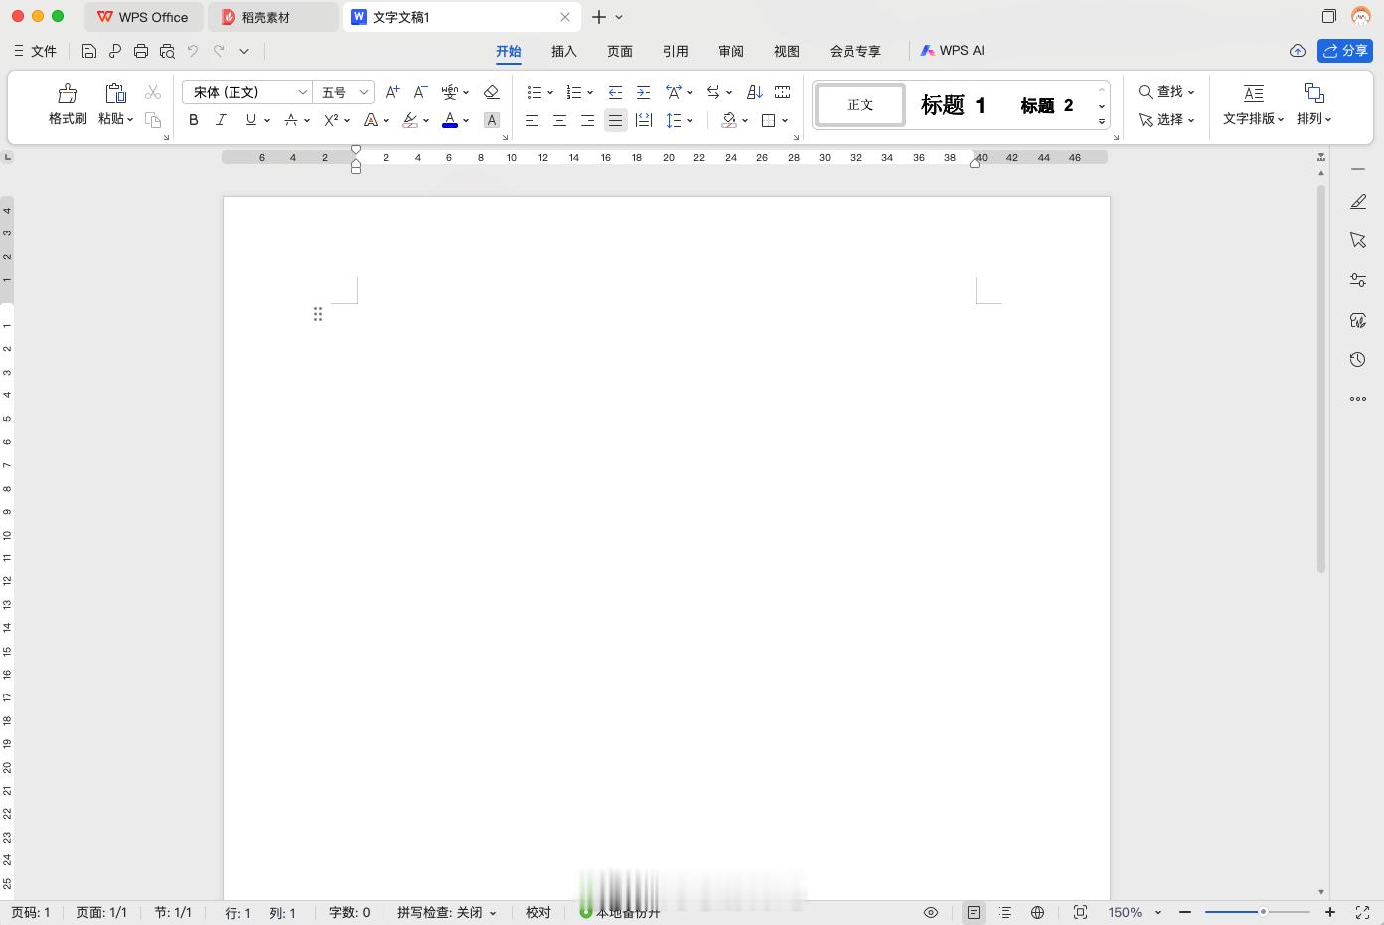The height and width of the screenshot is (925, 1384).
Task: Expand the bullet list dropdown arrow
Action: pyautogui.click(x=550, y=93)
